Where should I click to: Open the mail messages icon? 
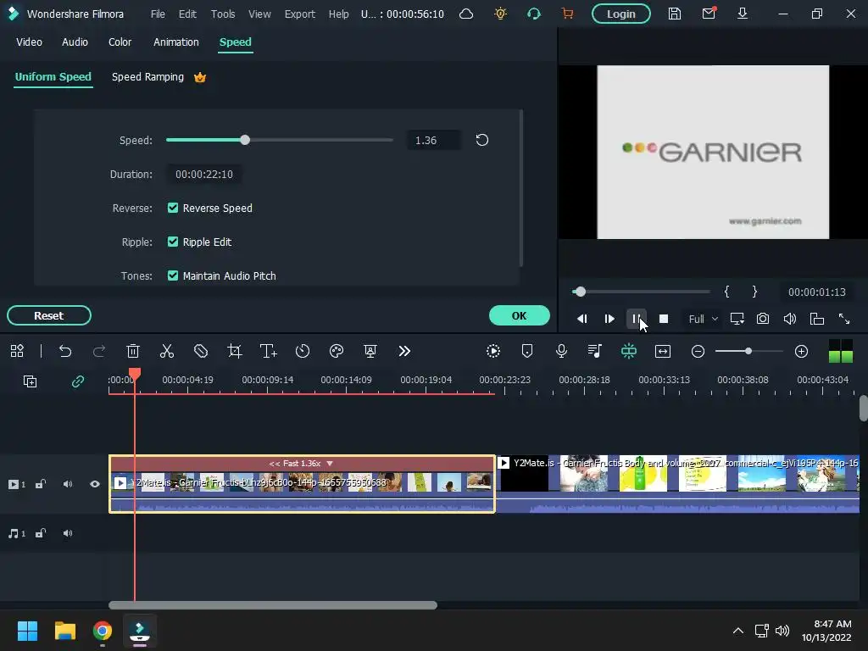[x=709, y=14]
